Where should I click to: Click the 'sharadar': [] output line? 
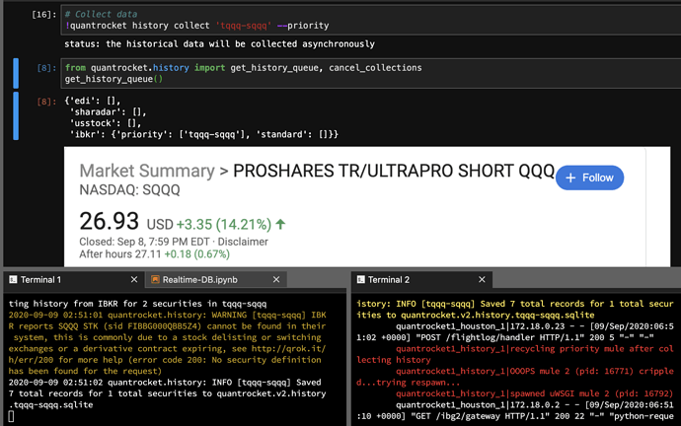pyautogui.click(x=109, y=111)
